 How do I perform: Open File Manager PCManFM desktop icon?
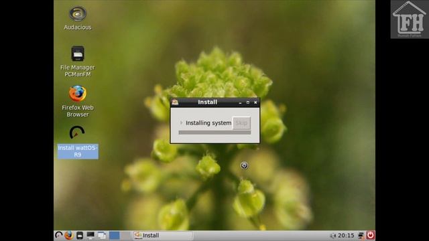(78, 61)
